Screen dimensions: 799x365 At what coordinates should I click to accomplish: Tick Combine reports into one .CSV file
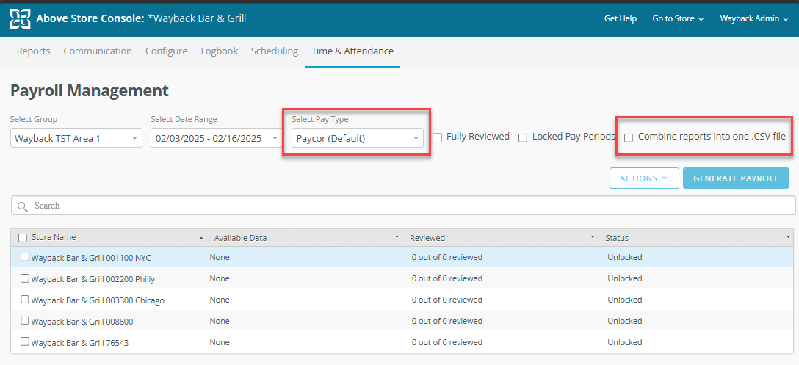629,137
